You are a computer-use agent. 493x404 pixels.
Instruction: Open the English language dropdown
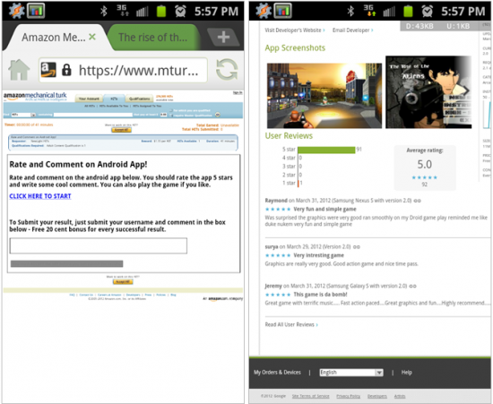point(351,373)
